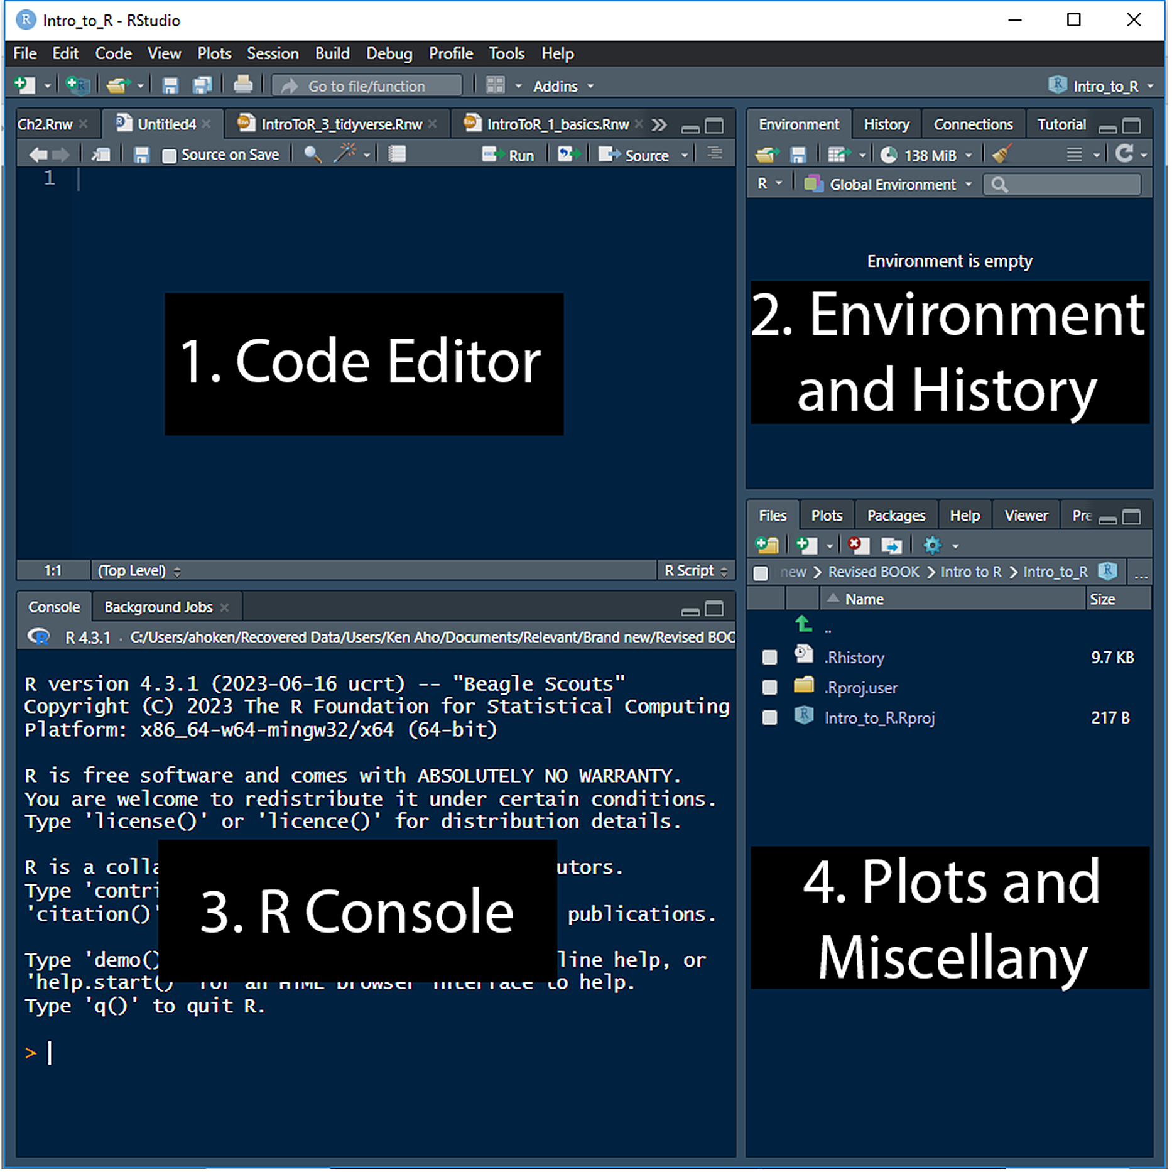Click the Create Project icon
The width and height of the screenshot is (1172, 1172).
click(x=78, y=85)
